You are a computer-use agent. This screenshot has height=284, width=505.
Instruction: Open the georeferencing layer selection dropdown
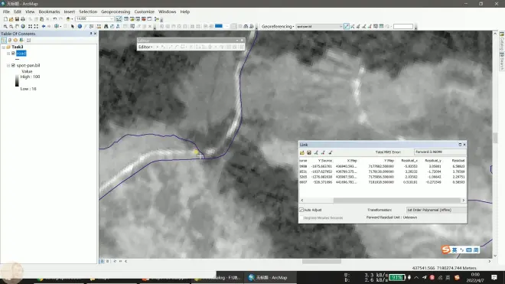[340, 27]
